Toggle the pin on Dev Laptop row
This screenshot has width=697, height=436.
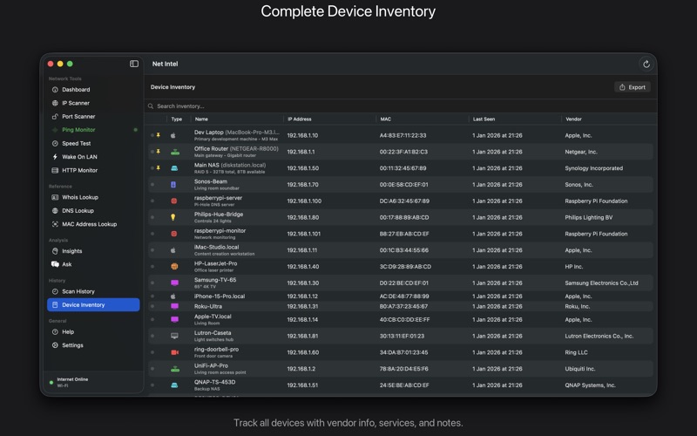coord(159,135)
